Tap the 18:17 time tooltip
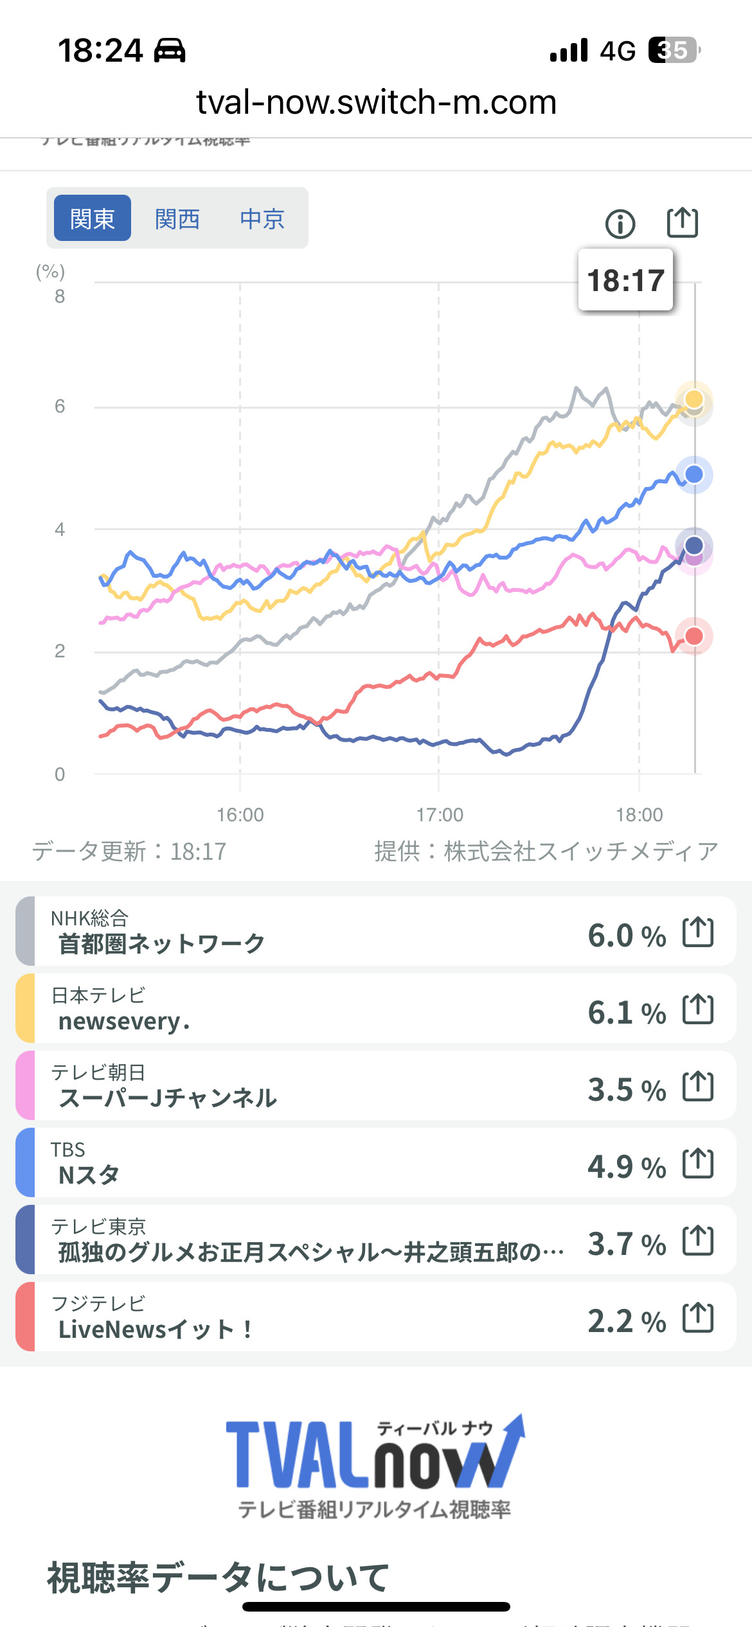The height and width of the screenshot is (1627, 752). 625,280
